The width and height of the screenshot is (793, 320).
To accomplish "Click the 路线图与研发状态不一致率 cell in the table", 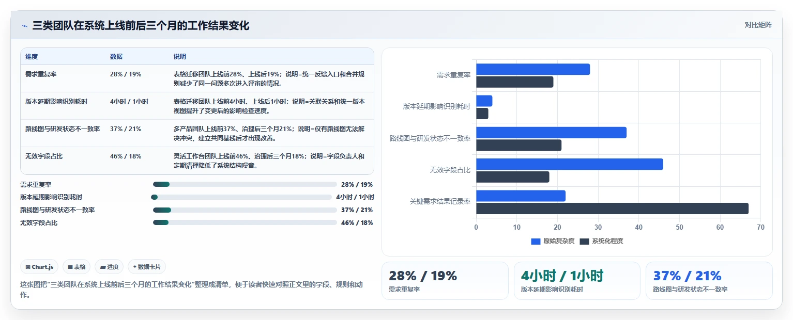I will [x=63, y=129].
